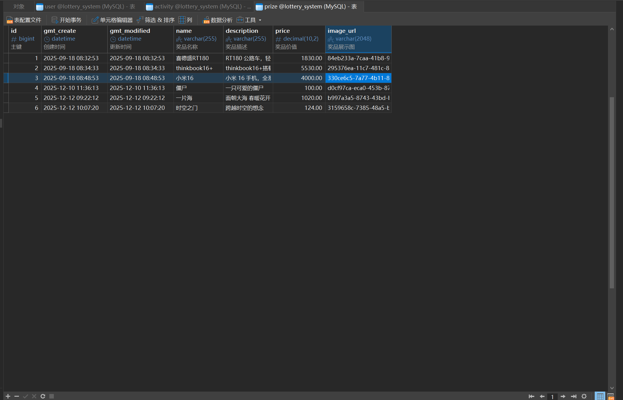623x400 pixels.
Task: Click the vertical scrollbar thumb
Action: (x=612, y=193)
